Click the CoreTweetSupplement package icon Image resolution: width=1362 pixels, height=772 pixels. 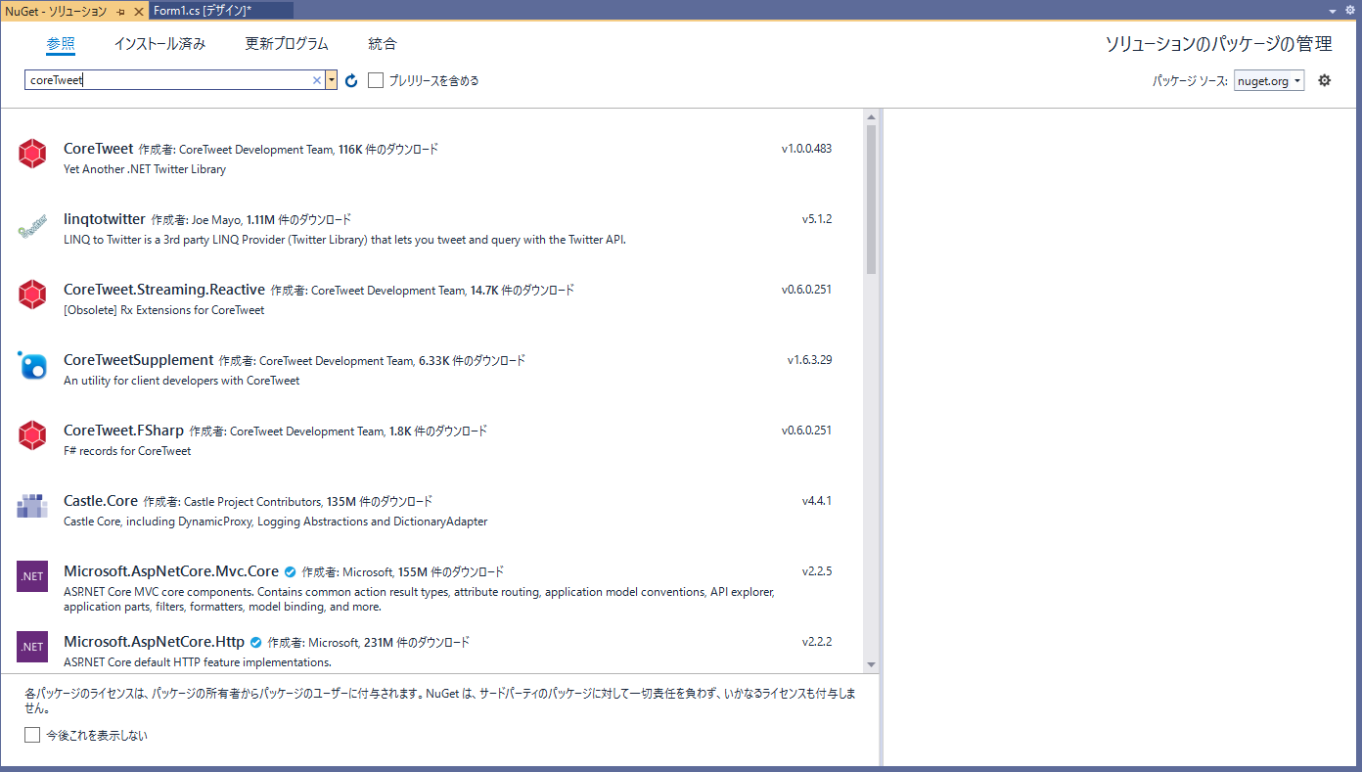[32, 365]
